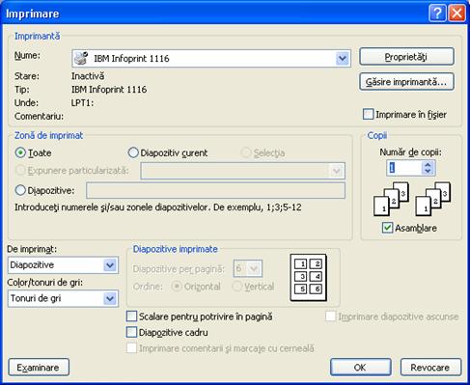Click the Proprietăți button
This screenshot has width=470, height=385.
point(406,57)
